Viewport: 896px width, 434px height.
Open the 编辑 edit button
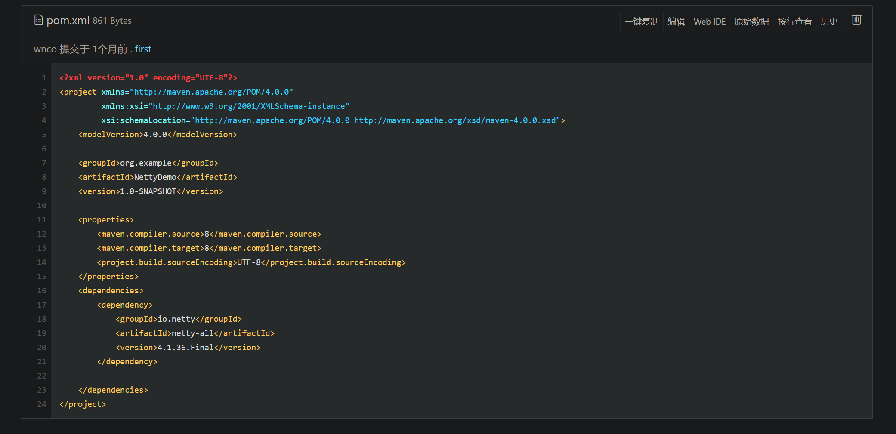(676, 22)
